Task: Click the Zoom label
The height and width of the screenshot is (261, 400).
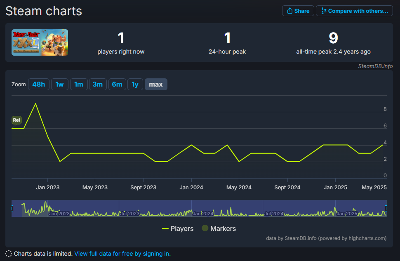Action: tap(19, 85)
